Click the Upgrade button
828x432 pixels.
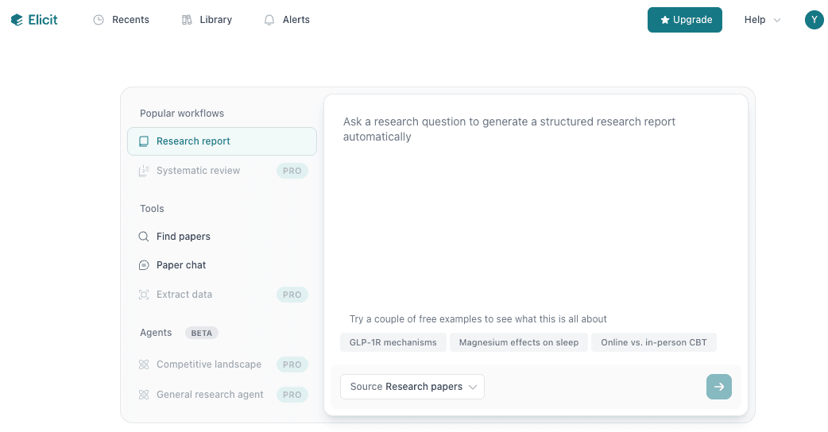point(684,20)
